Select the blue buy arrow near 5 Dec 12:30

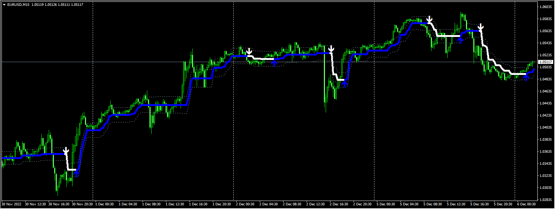[460, 39]
